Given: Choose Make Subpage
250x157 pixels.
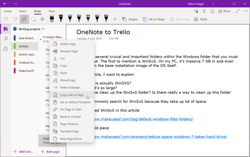Looking at the screenshot, I should [72, 88].
